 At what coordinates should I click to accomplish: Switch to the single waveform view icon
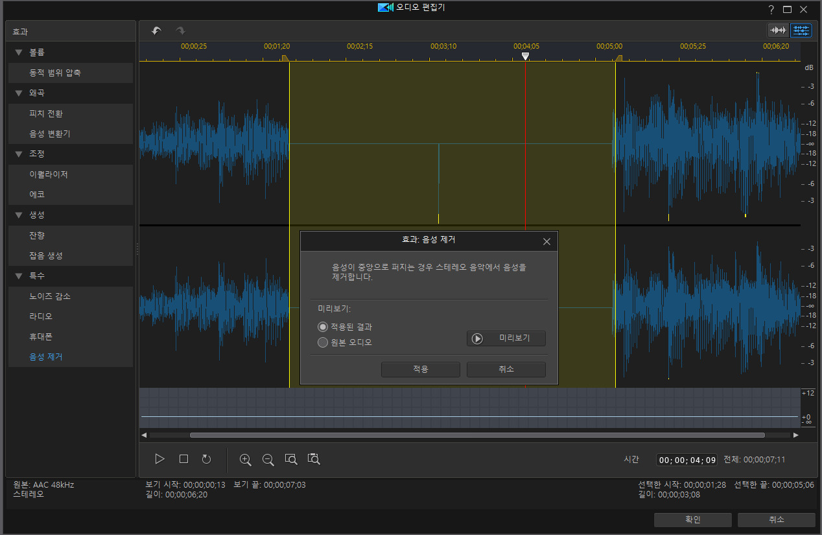coord(778,30)
